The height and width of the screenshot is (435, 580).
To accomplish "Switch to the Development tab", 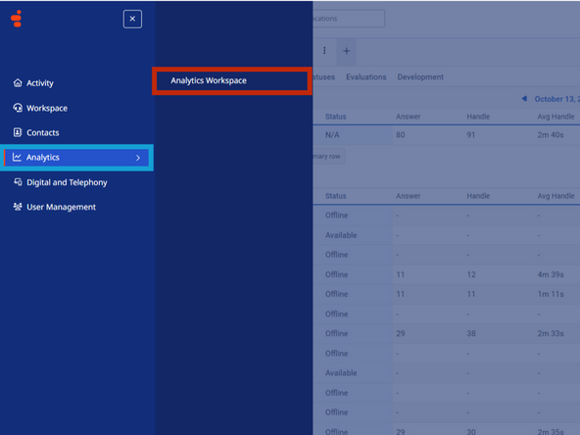I will coord(420,77).
